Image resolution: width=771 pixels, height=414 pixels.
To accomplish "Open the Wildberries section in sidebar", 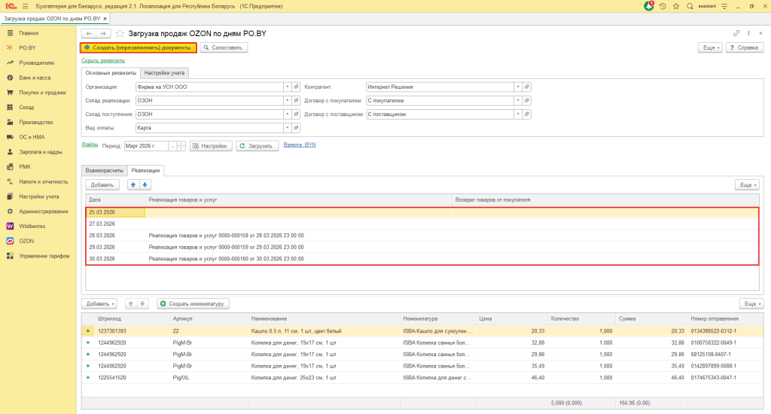I will coord(32,226).
